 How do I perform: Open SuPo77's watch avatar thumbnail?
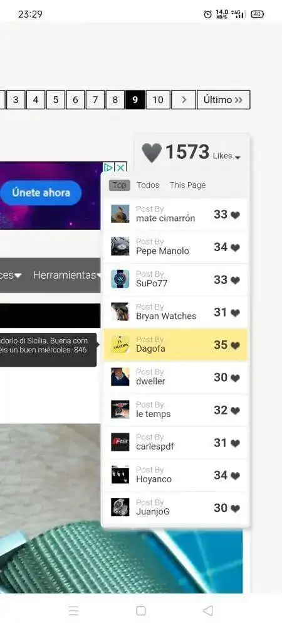120,279
